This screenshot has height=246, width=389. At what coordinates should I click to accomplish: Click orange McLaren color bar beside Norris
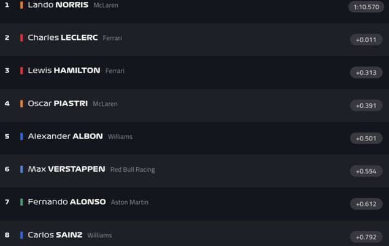tap(21, 5)
